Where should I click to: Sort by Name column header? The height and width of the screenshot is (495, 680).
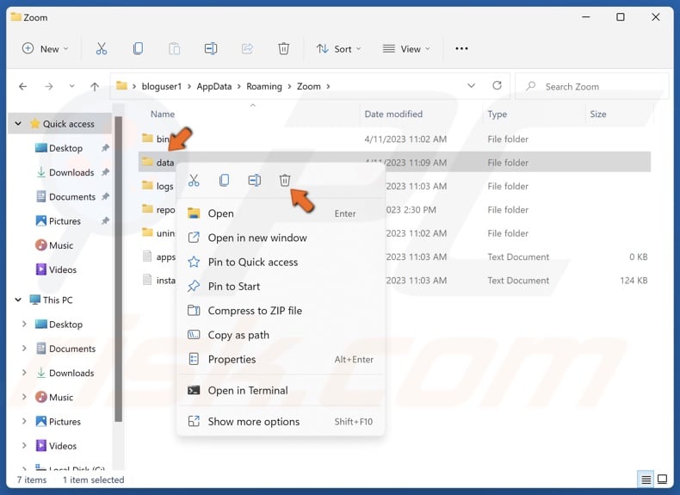(x=163, y=114)
